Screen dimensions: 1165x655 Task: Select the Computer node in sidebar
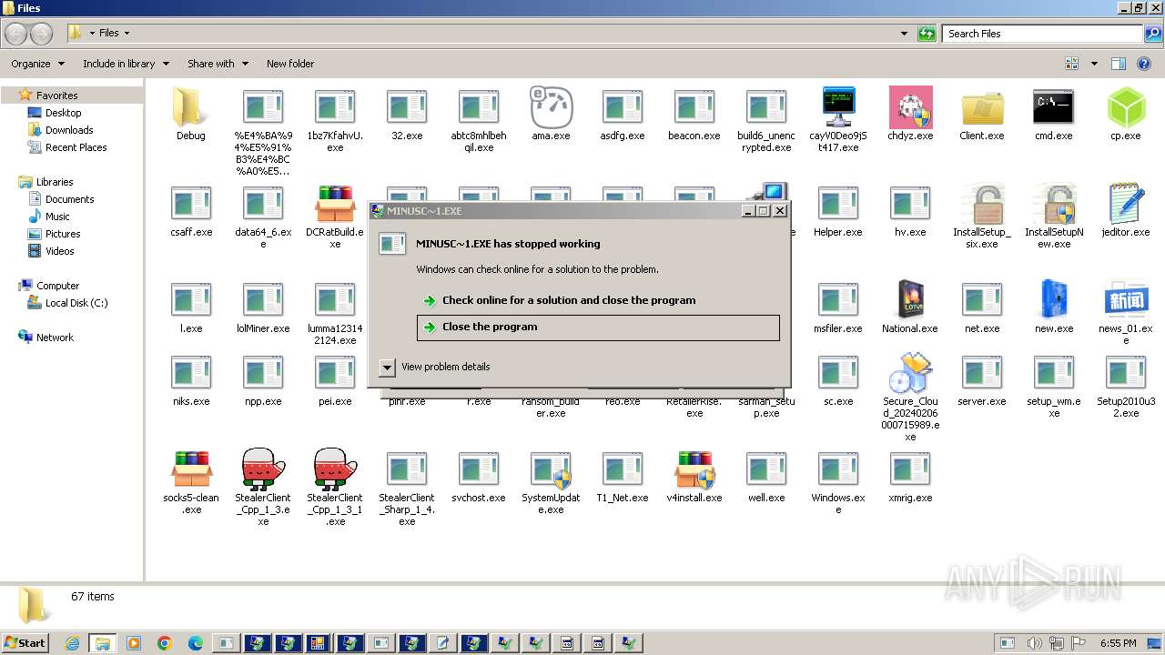pyautogui.click(x=57, y=286)
